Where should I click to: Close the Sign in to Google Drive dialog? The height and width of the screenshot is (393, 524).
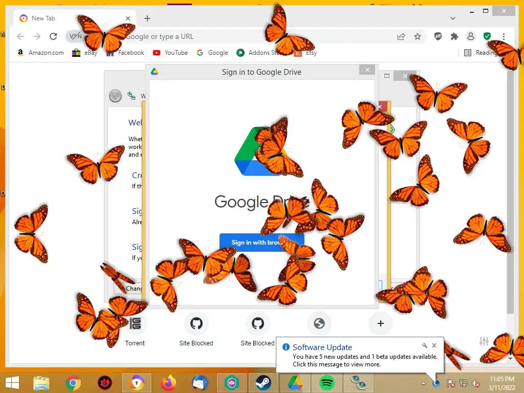[367, 70]
